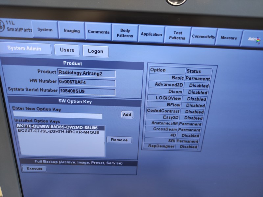Click the Permanent status for Basic

pyautogui.click(x=198, y=78)
